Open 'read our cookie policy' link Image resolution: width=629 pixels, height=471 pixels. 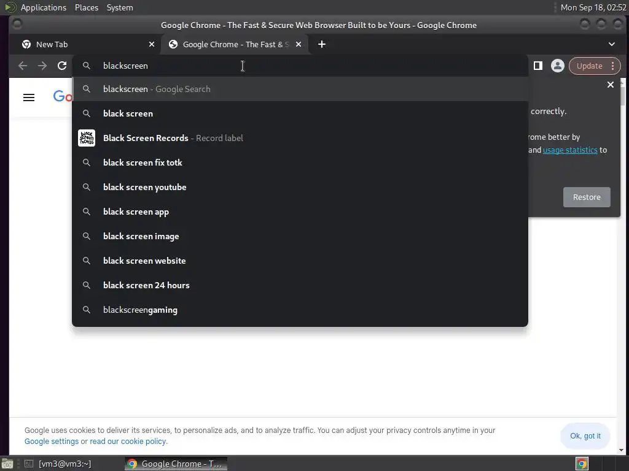(128, 442)
